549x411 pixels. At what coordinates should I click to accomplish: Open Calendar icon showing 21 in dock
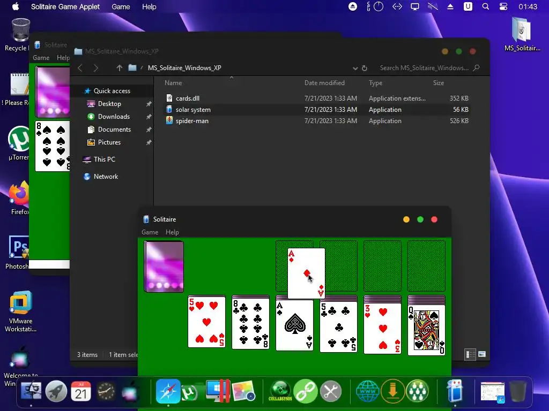coord(81,391)
